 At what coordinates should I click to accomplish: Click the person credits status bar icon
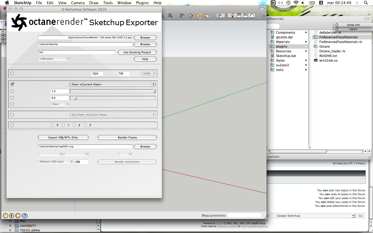pos(12,216)
